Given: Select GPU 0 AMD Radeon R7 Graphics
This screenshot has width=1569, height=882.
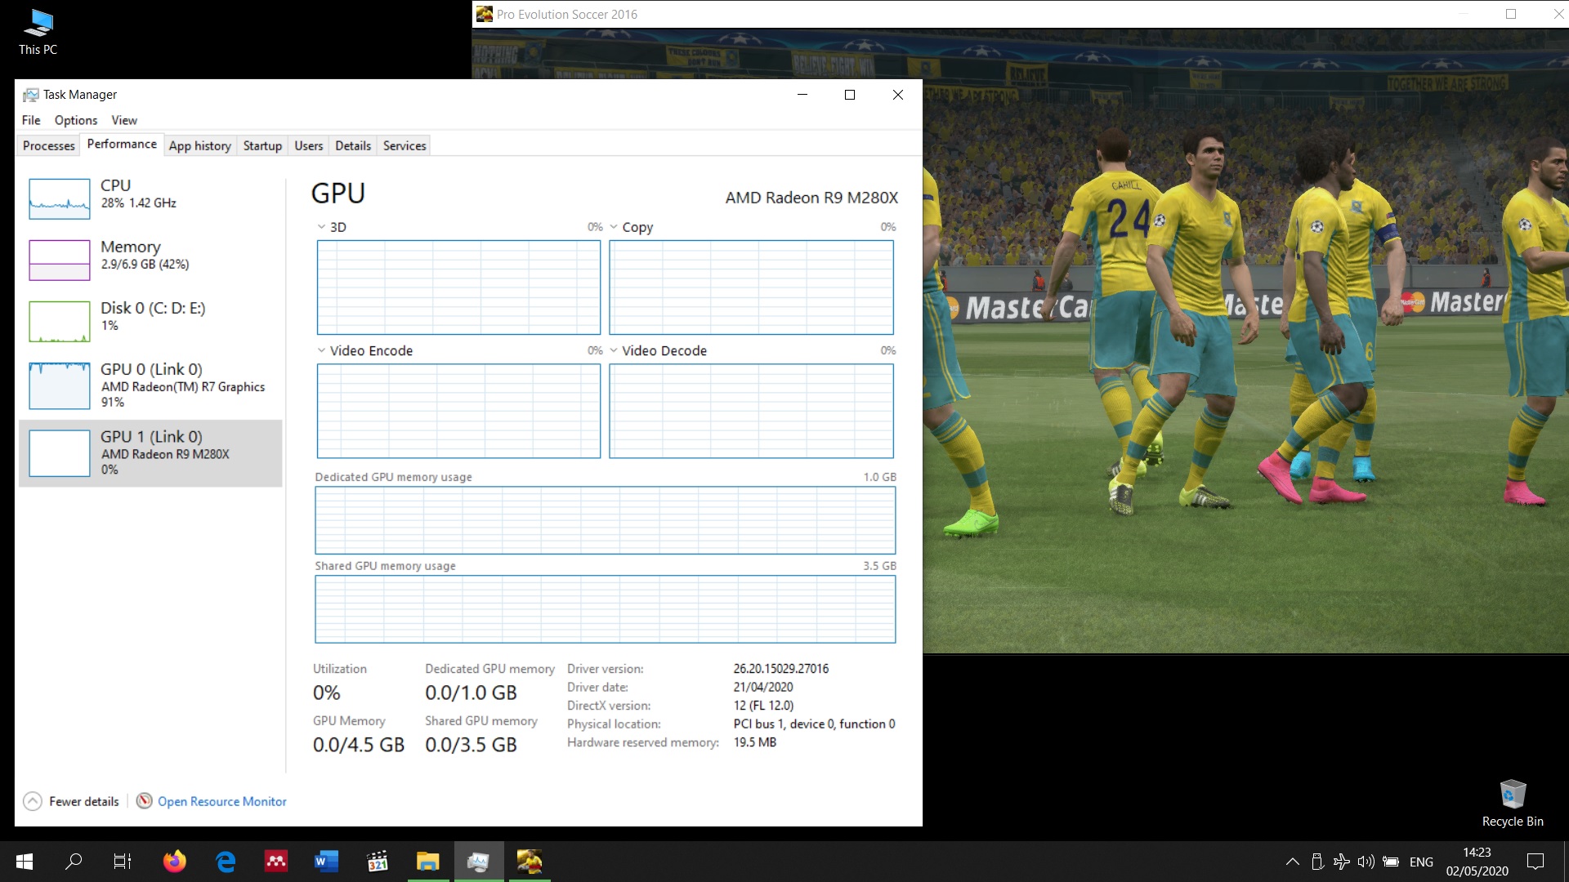Looking at the screenshot, I should [150, 385].
